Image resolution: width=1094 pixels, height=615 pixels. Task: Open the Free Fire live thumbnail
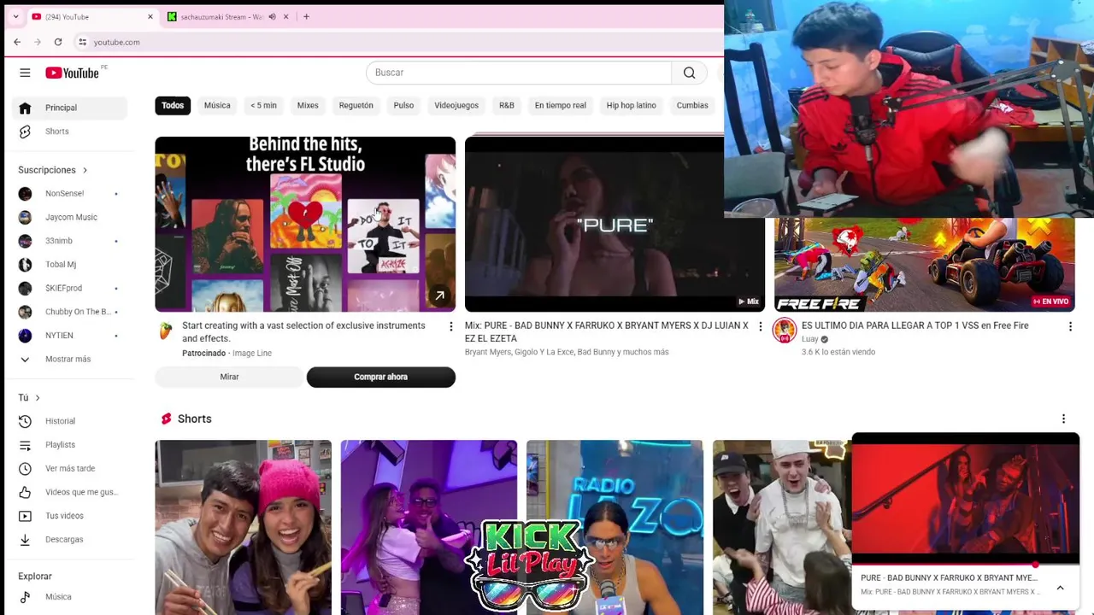coord(924,265)
